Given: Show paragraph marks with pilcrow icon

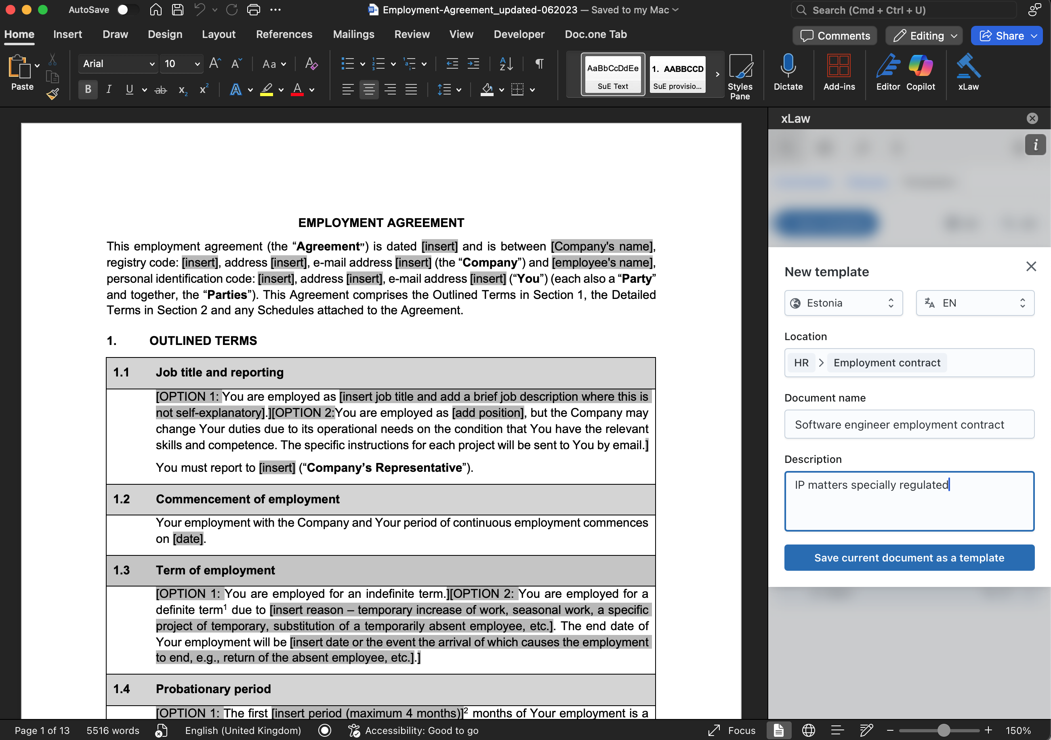Looking at the screenshot, I should click(539, 63).
